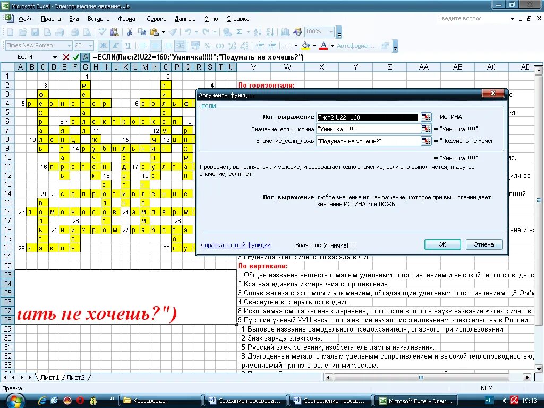Open the Font Color dropdown arrow

(x=332, y=46)
